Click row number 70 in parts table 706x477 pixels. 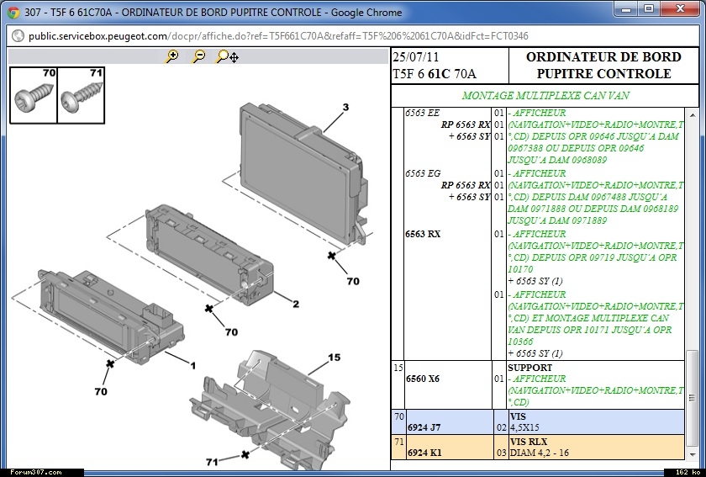click(x=399, y=416)
